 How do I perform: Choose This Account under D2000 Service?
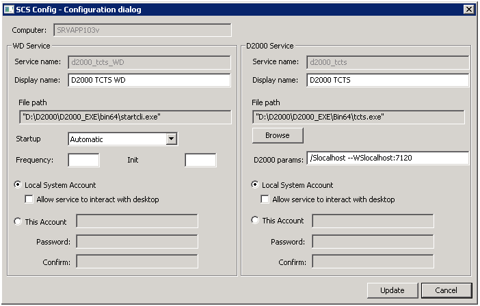coord(255,221)
